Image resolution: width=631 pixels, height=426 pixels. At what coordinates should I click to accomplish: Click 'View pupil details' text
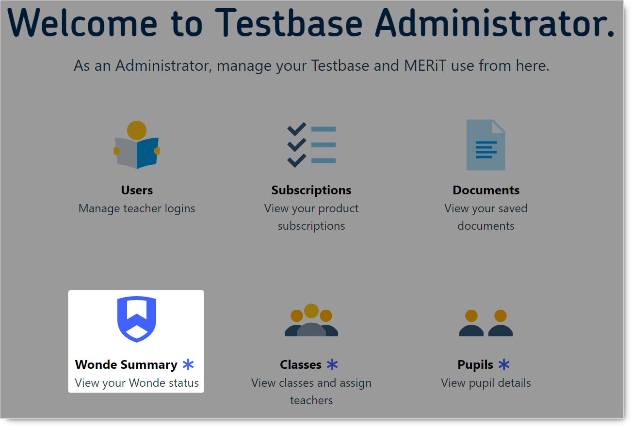(x=486, y=383)
